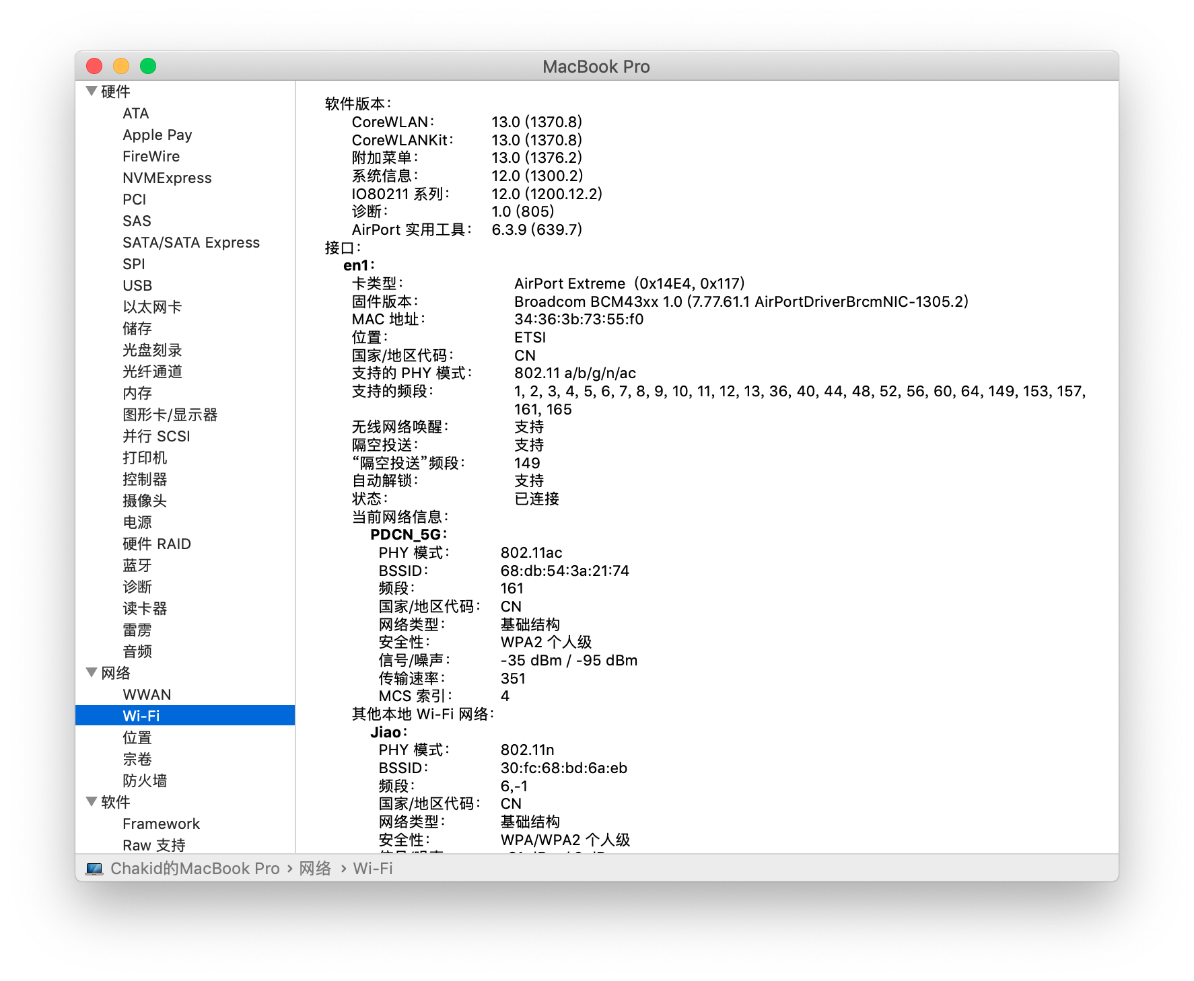Viewport: 1194px width, 981px height.
Task: Click the MacBook icon in path bar
Action: (94, 869)
